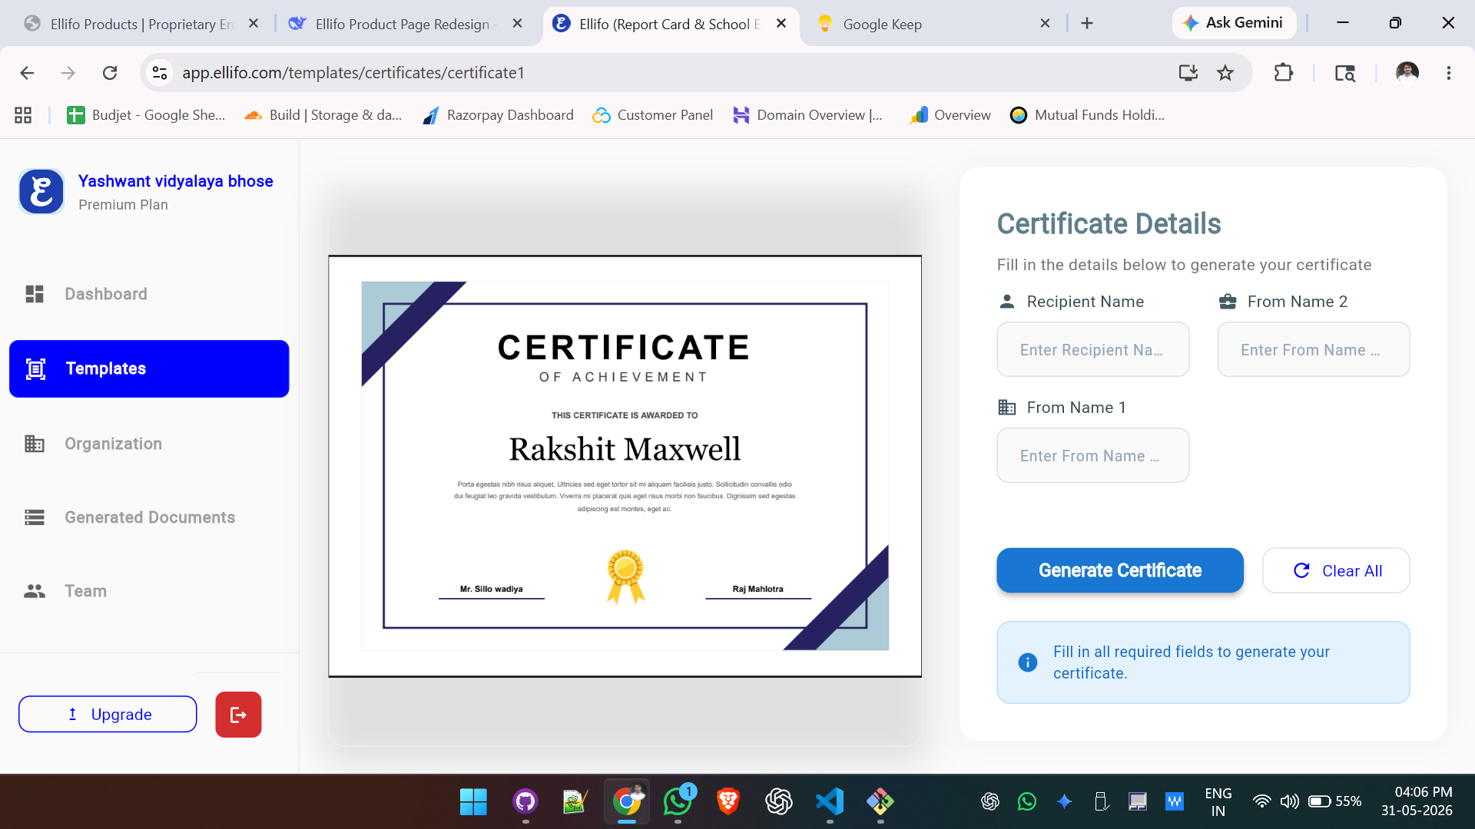Image resolution: width=1475 pixels, height=829 pixels.
Task: Open the Team sidebar item
Action: pyautogui.click(x=149, y=591)
